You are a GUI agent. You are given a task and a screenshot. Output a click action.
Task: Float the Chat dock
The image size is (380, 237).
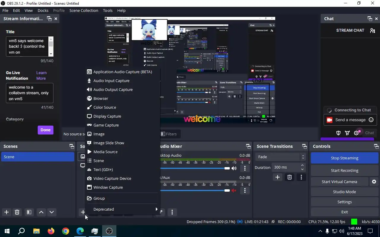pyautogui.click(x=370, y=19)
